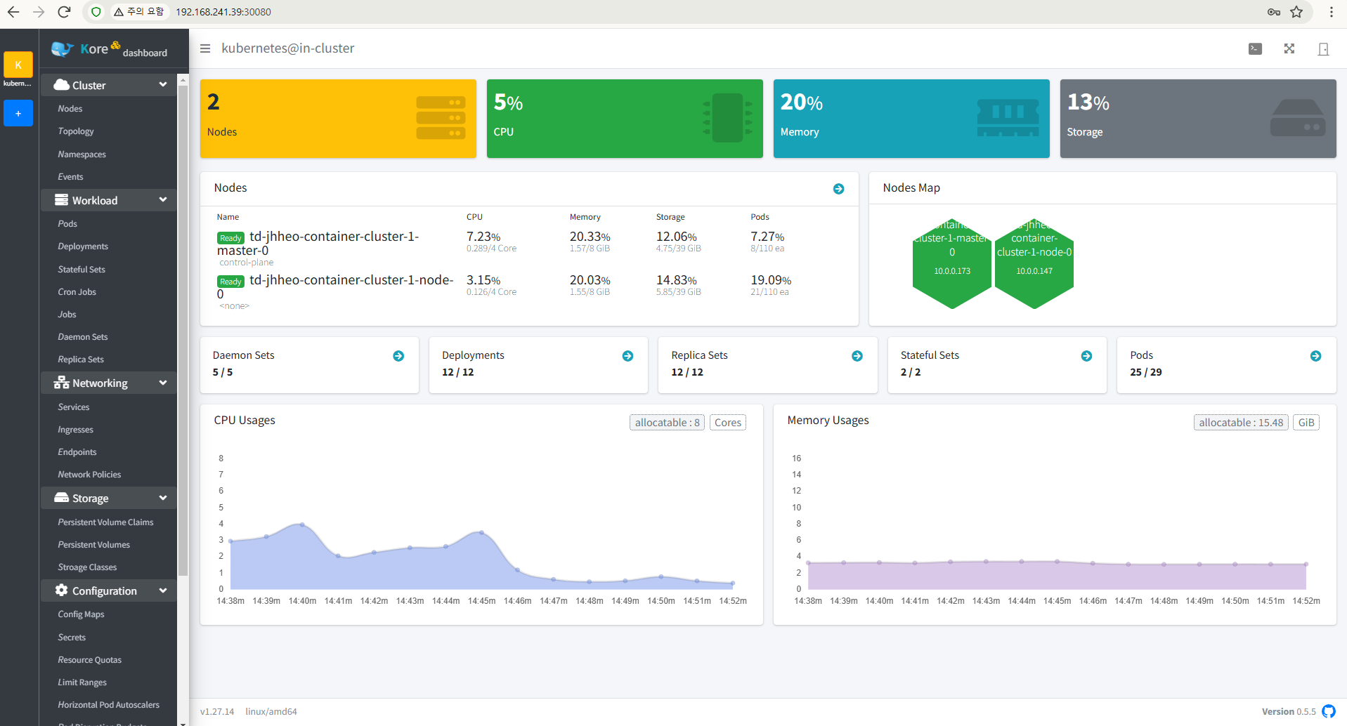Open the td-jhheo-container-cluster-1-master-0 node link
Viewport: 1347px width, 726px height.
coord(334,237)
